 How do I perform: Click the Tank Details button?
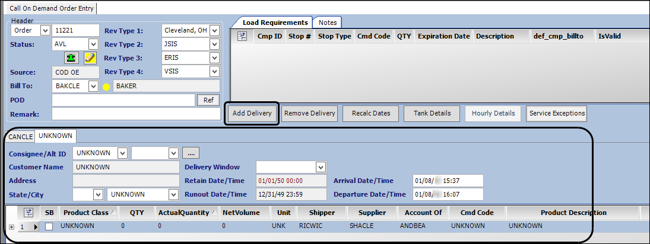coord(432,113)
